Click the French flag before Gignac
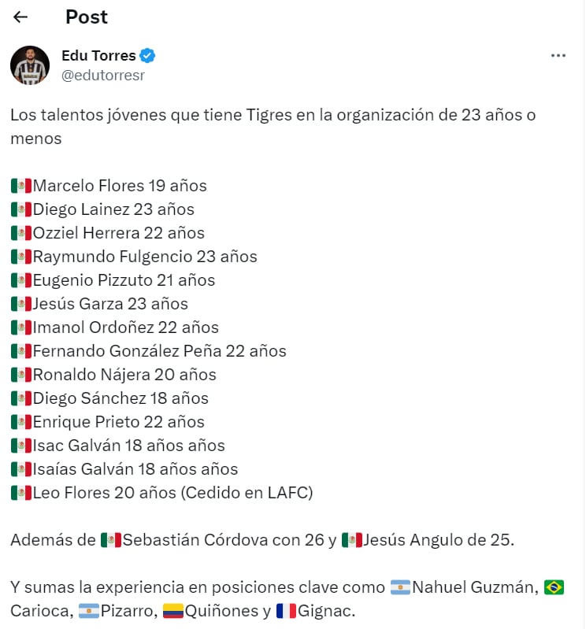 tap(286, 611)
